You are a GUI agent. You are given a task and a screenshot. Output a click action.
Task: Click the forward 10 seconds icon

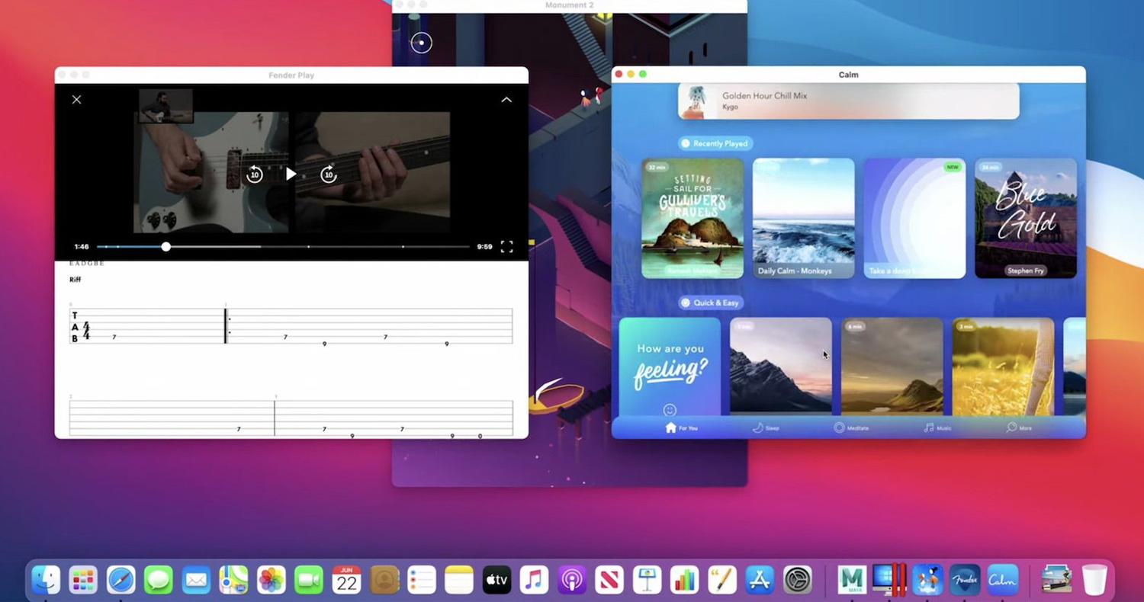tap(328, 174)
